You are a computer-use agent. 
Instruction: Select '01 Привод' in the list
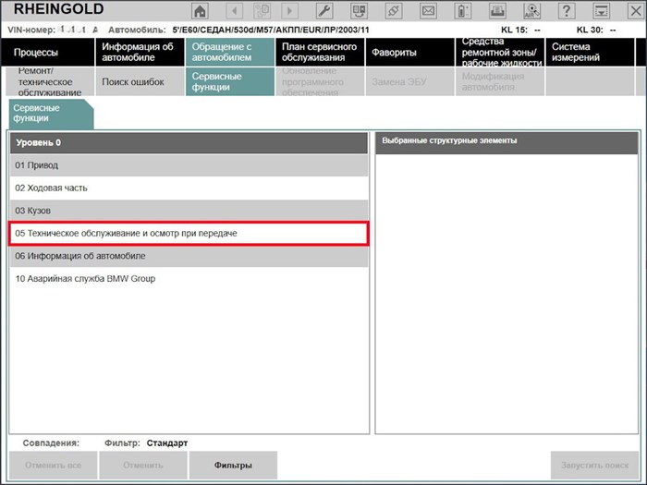click(189, 165)
